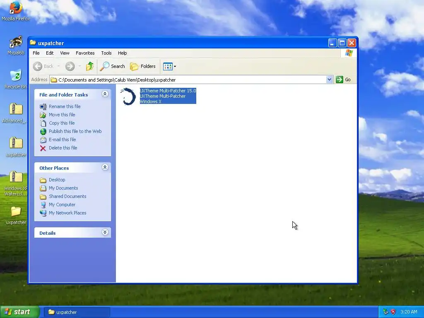This screenshot has width=424, height=318.
Task: Go to Shared Documents in Other Places
Action: [x=67, y=196]
